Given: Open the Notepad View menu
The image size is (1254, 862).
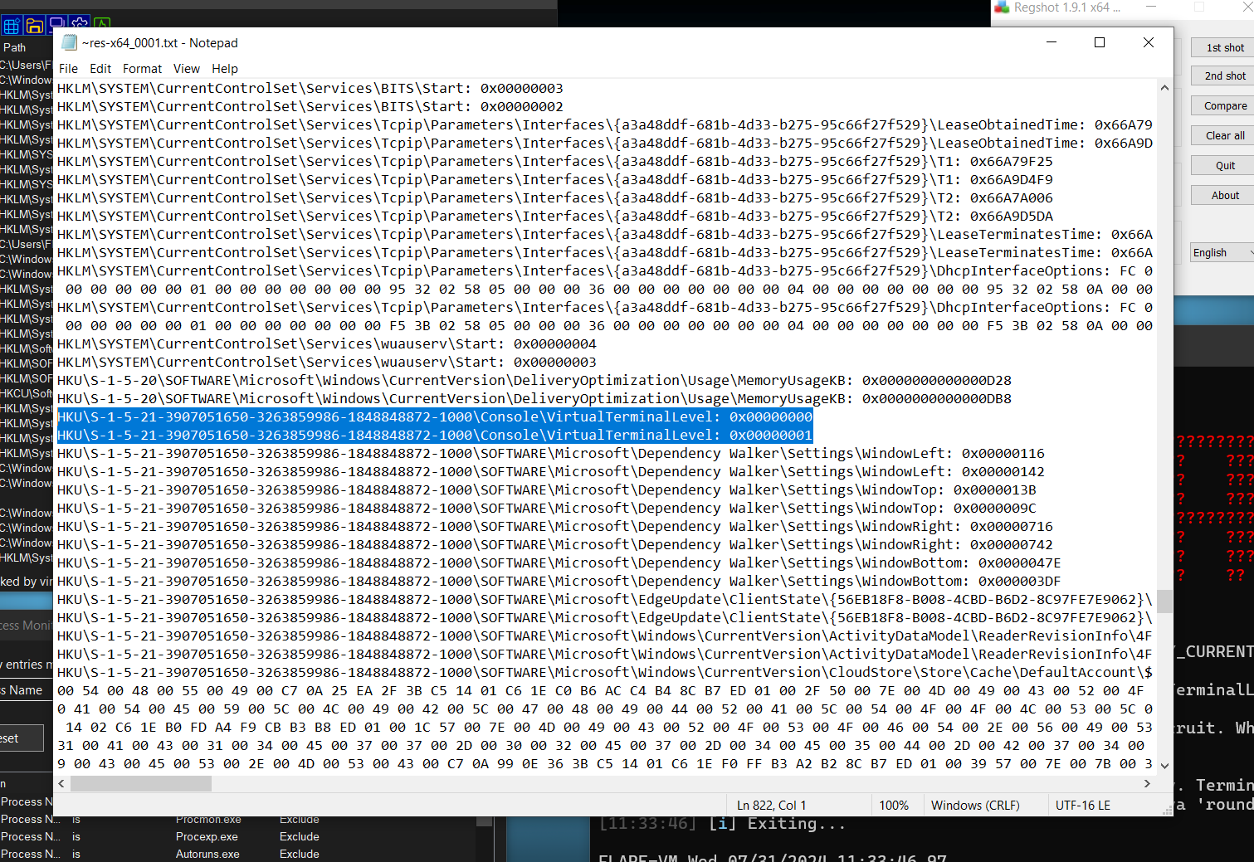Looking at the screenshot, I should (x=186, y=69).
